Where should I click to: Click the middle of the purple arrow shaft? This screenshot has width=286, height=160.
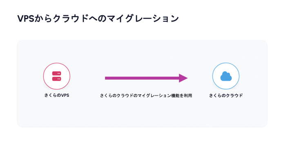coord(142,78)
